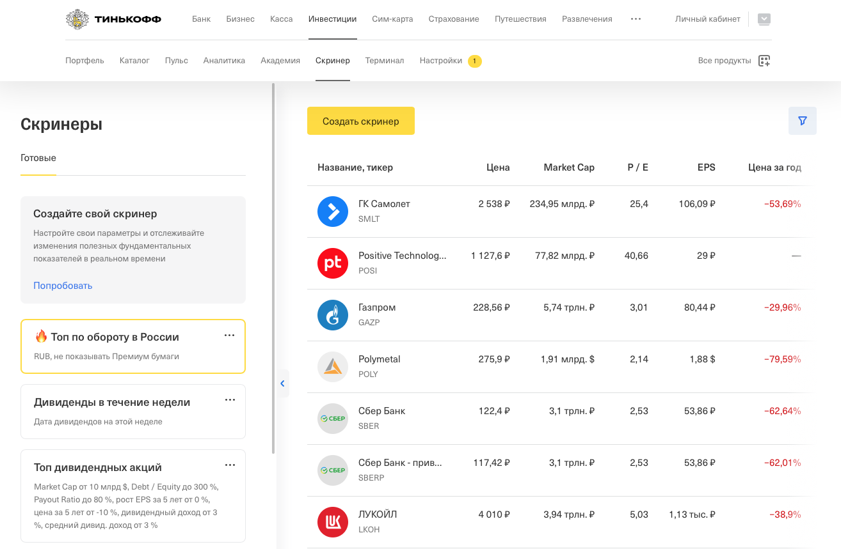841x549 pixels.
Task: Open the Инвестиции menu item
Action: point(333,19)
